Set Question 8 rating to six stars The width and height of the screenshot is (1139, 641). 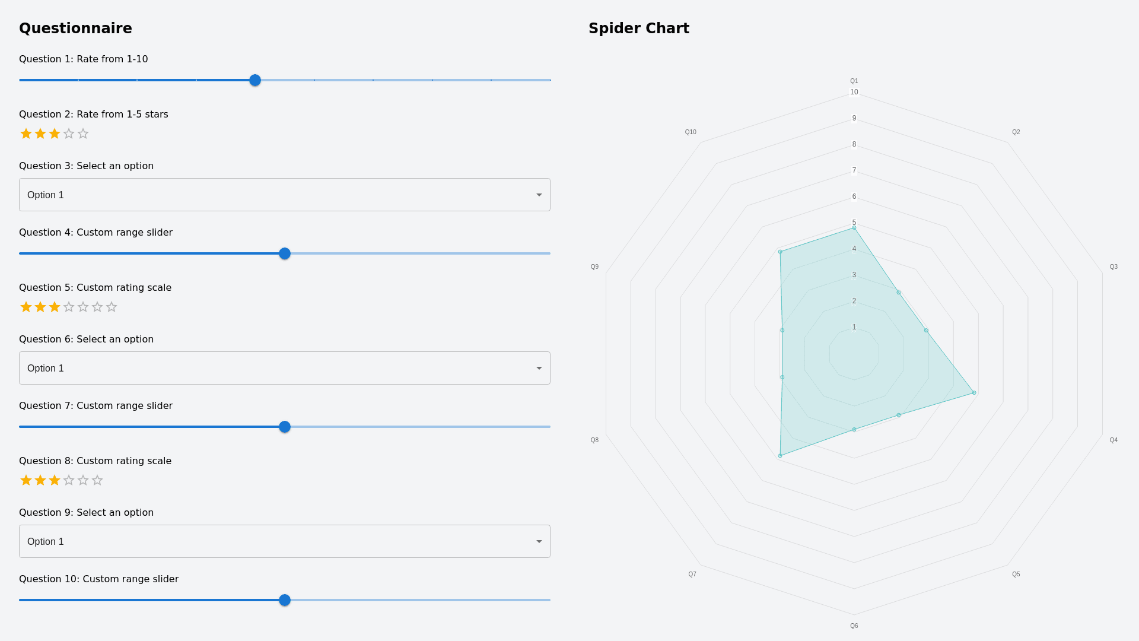click(97, 480)
